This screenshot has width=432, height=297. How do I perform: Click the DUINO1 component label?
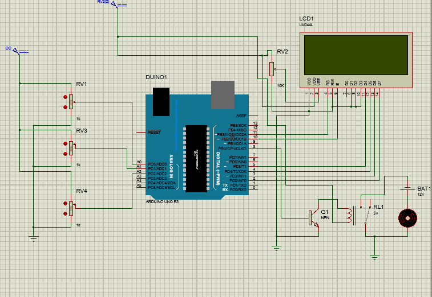tap(156, 77)
